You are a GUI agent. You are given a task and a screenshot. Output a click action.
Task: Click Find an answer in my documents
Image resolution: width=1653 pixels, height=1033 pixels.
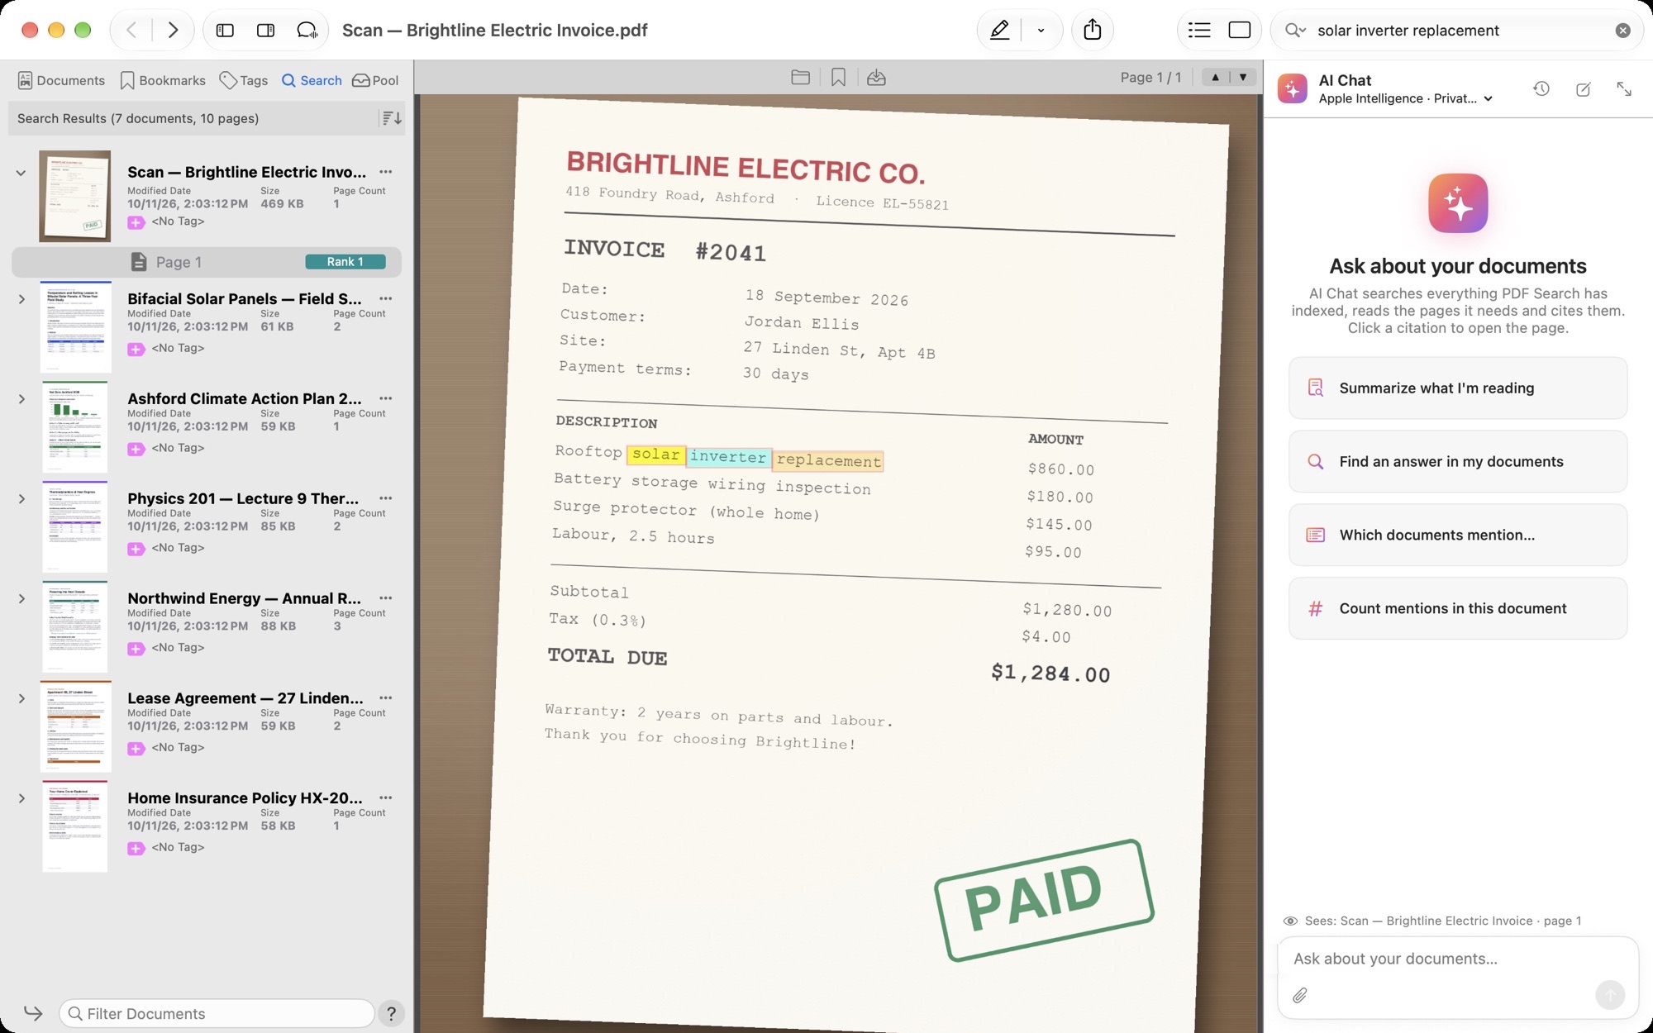coord(1458,462)
